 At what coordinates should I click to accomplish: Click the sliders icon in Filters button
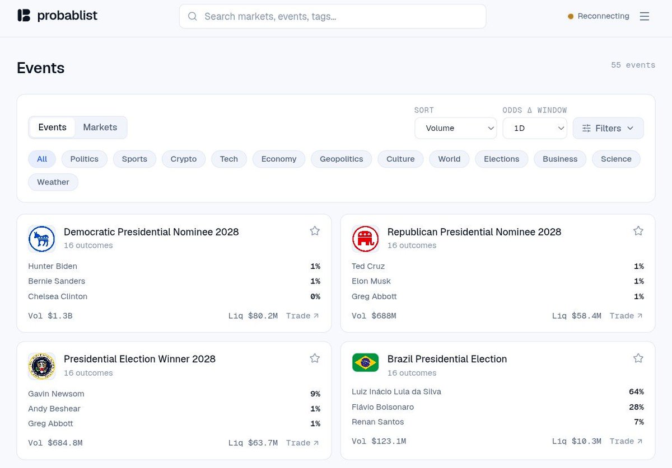[586, 128]
